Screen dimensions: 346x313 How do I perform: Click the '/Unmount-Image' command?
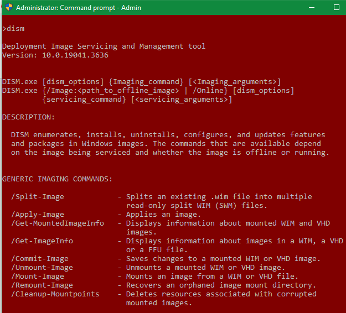tap(42, 268)
